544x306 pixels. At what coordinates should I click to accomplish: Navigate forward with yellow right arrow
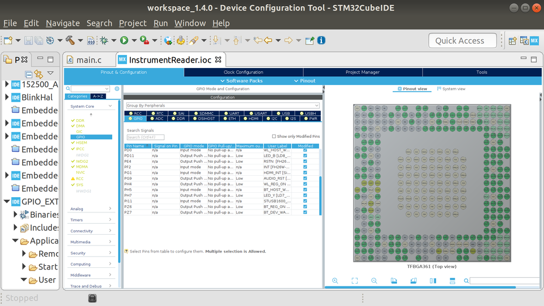tap(288, 41)
